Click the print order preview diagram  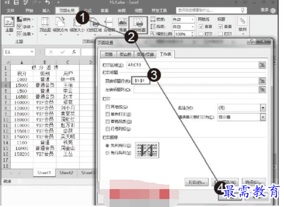coord(147,150)
